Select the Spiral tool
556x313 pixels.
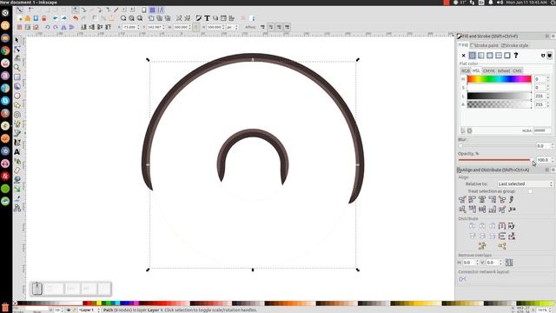tap(17, 114)
